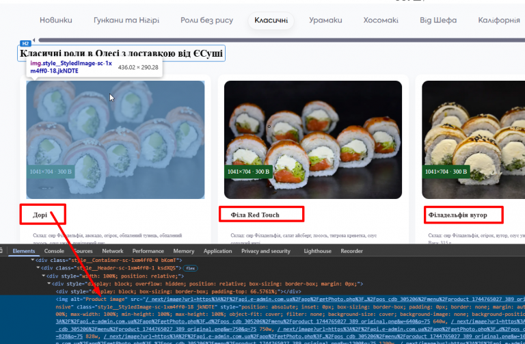
Task: Click the Філадельфія вугор product title
Action: click(x=458, y=215)
